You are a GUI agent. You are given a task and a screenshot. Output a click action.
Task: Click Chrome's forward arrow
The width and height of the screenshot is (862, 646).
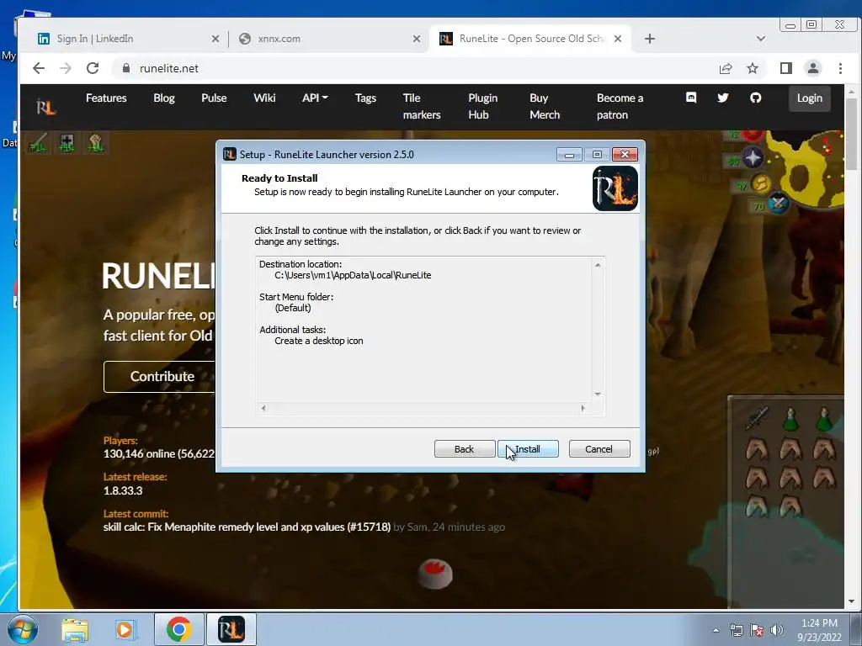(66, 68)
